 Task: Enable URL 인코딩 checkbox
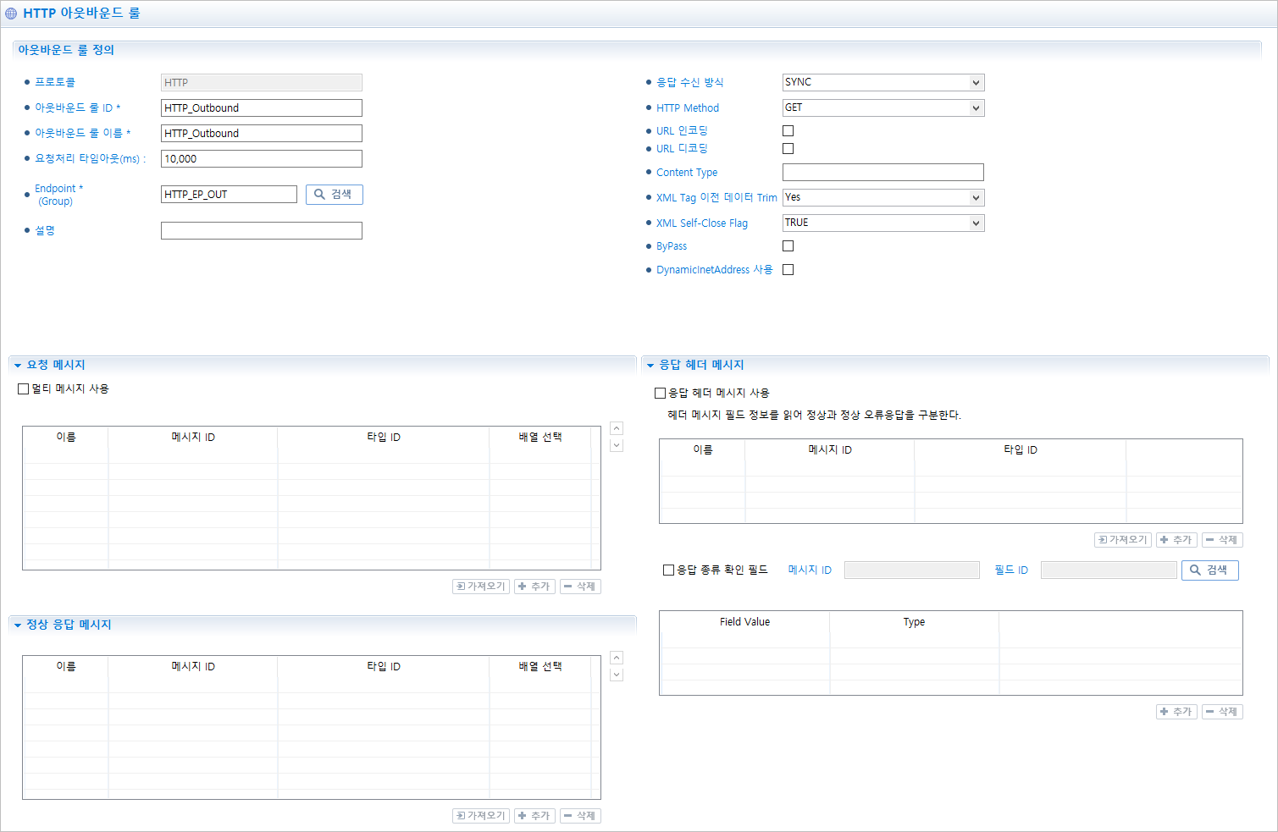pyautogui.click(x=788, y=130)
